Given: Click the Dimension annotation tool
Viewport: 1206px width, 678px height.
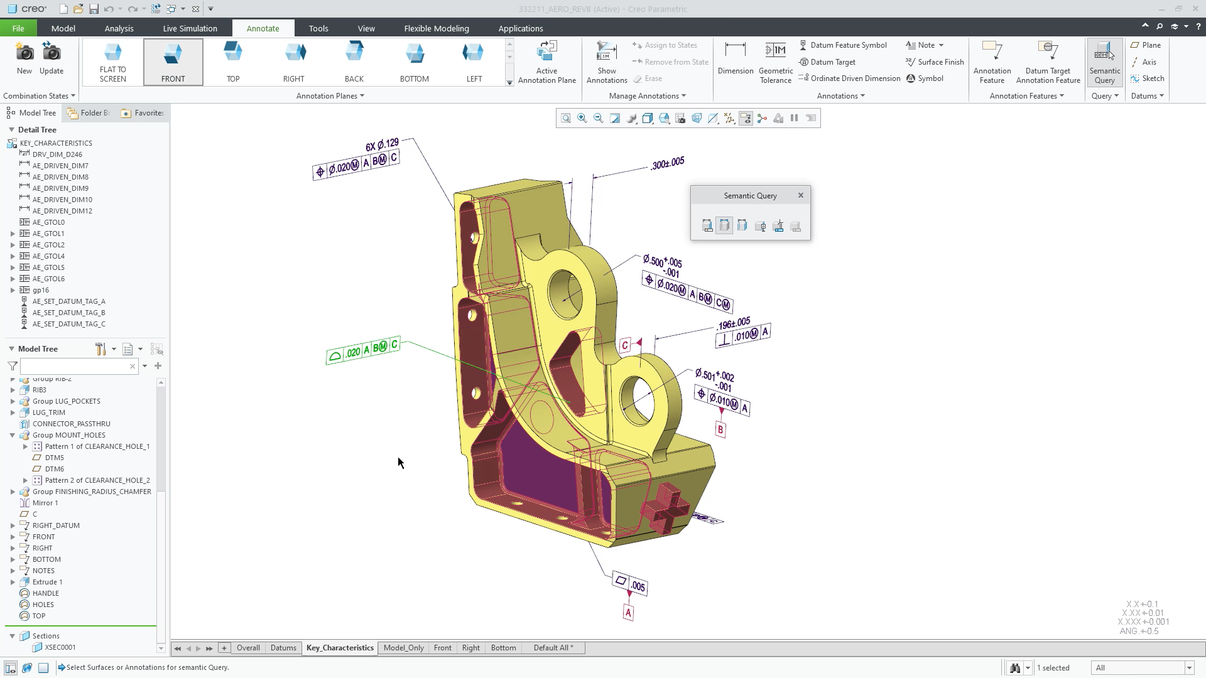Looking at the screenshot, I should [x=736, y=58].
